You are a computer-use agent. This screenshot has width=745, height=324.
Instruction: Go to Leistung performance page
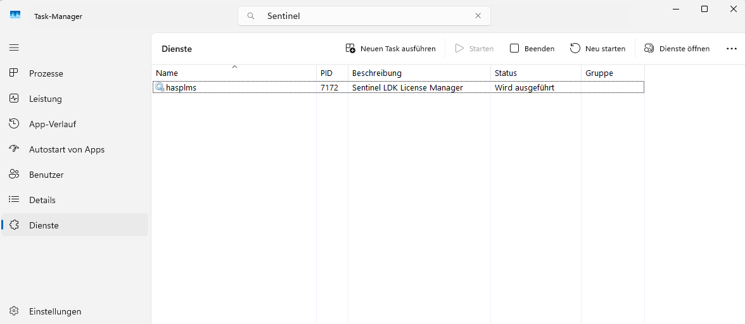click(45, 99)
